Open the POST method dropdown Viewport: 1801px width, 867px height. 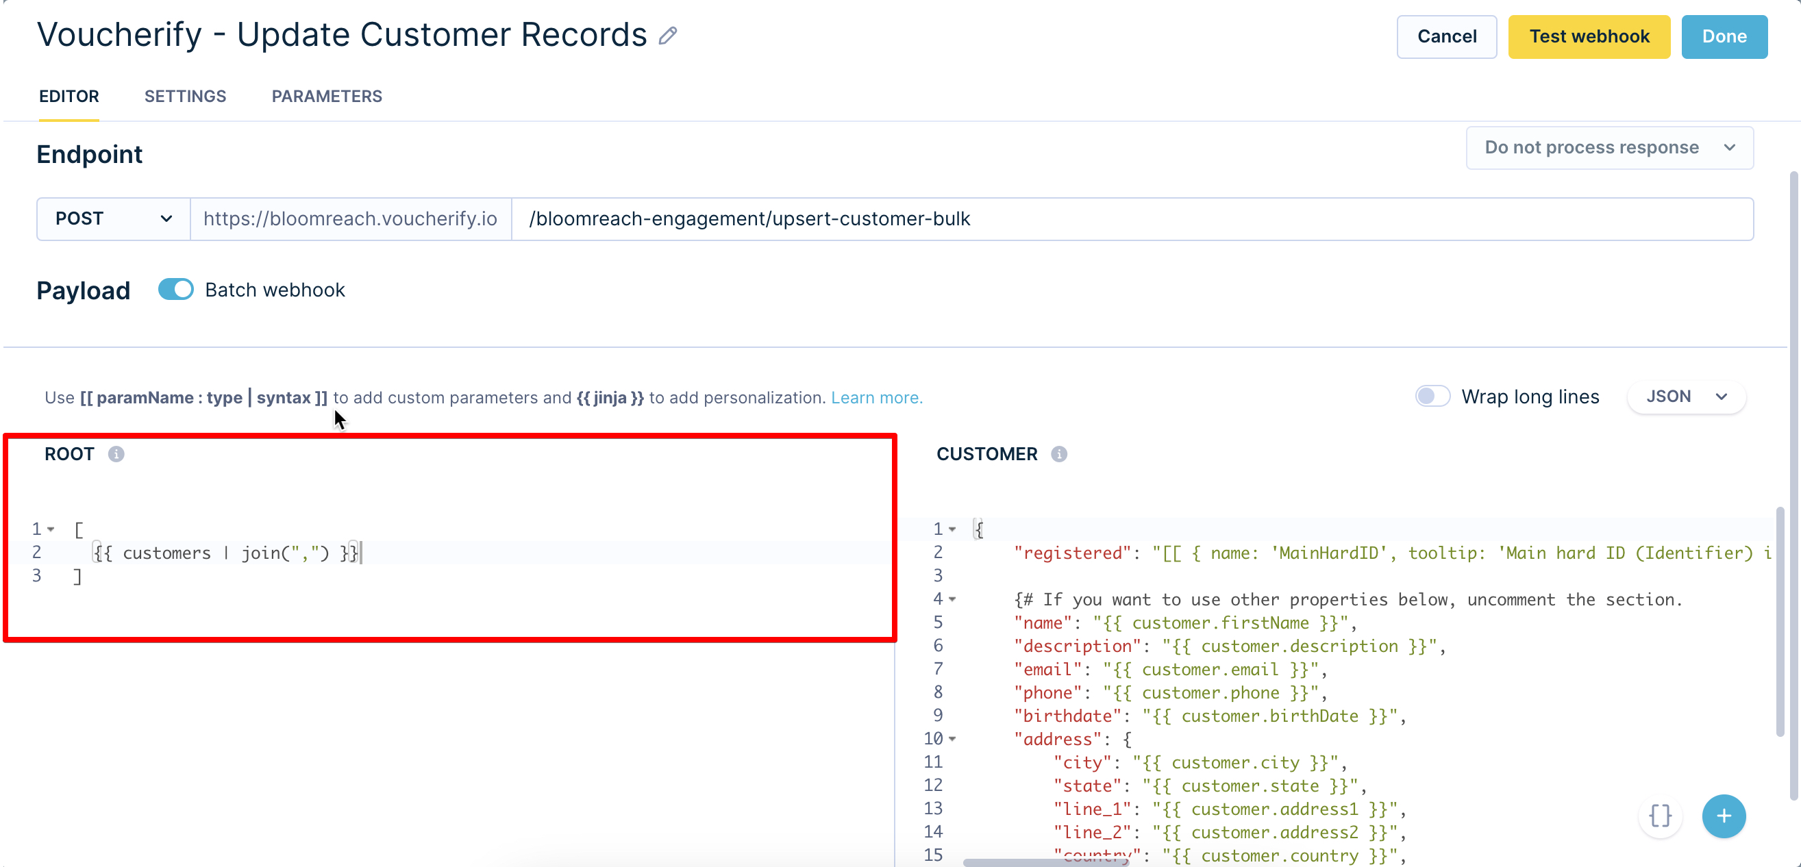(113, 219)
